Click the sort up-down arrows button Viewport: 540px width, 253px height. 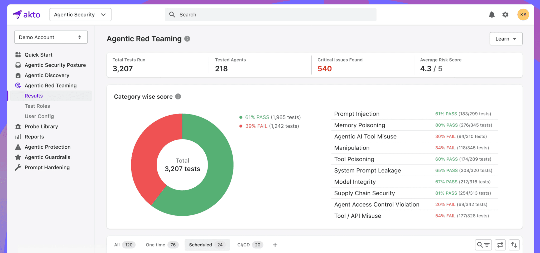coord(514,245)
